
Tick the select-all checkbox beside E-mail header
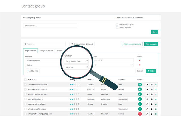pyautogui.click(x=25, y=80)
